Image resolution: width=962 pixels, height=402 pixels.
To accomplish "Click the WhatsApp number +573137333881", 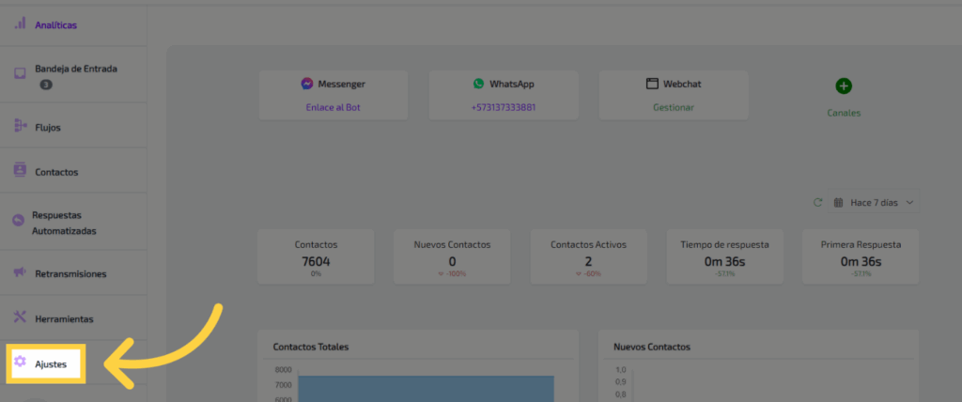I will [504, 107].
